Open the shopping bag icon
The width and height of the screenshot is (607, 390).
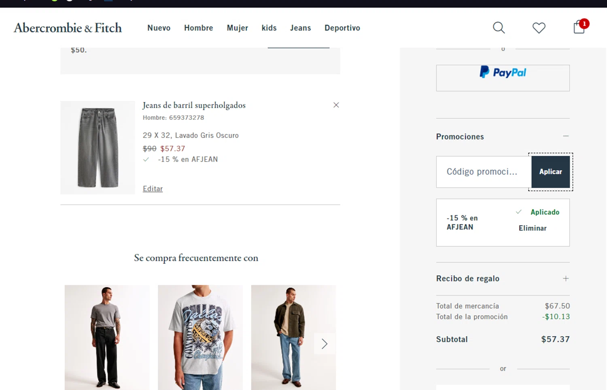pyautogui.click(x=579, y=28)
